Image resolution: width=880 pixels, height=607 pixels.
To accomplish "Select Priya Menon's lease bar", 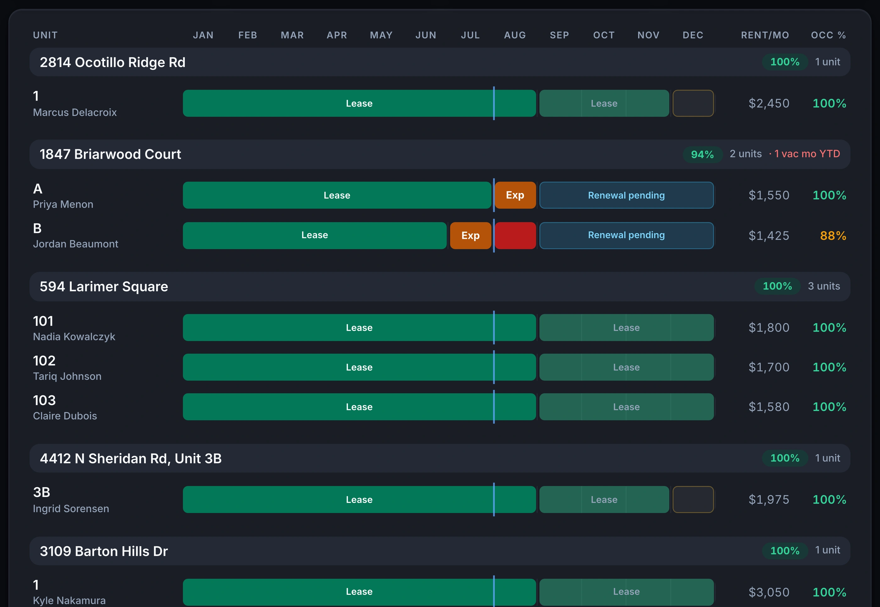I will [337, 195].
